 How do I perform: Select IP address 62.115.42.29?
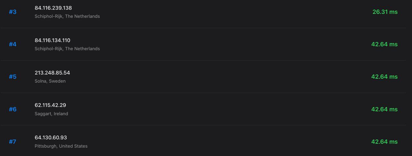[x=50, y=105]
